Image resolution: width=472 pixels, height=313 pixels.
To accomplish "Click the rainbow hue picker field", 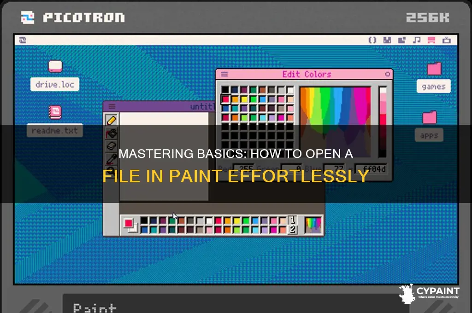I will pos(336,122).
